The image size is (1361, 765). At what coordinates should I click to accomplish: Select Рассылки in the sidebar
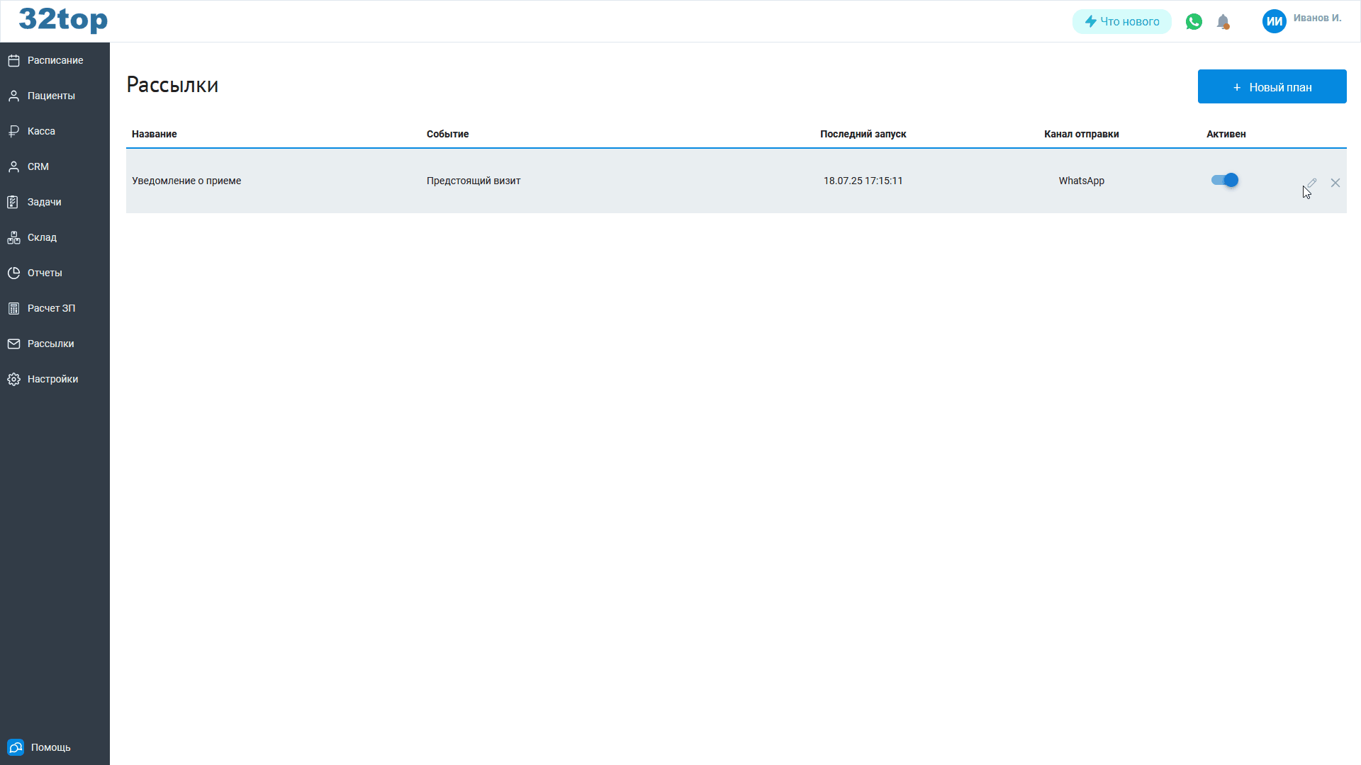point(55,344)
